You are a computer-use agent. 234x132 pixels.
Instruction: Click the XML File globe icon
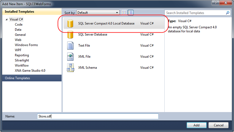pyautogui.click(x=70, y=57)
